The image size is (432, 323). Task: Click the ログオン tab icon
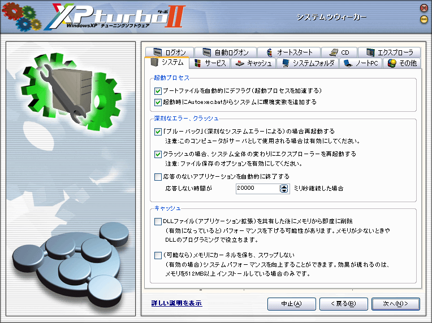[158, 53]
